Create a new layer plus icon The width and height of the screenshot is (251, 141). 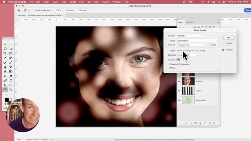pyautogui.click(x=209, y=123)
